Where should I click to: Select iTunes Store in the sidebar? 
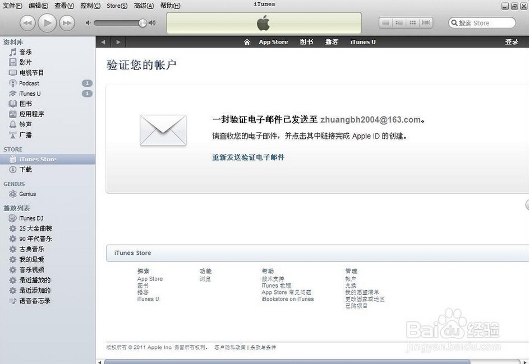[48, 159]
